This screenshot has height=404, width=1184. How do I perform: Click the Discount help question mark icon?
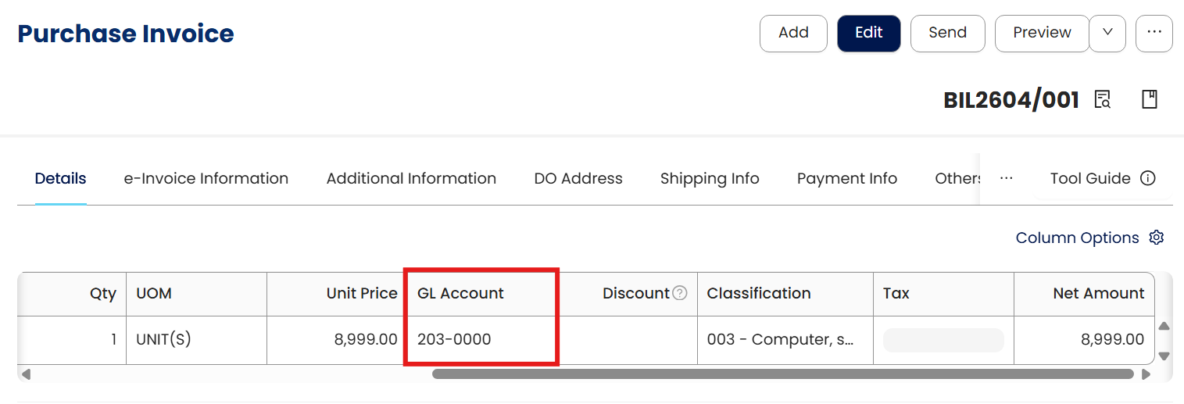pyautogui.click(x=680, y=293)
